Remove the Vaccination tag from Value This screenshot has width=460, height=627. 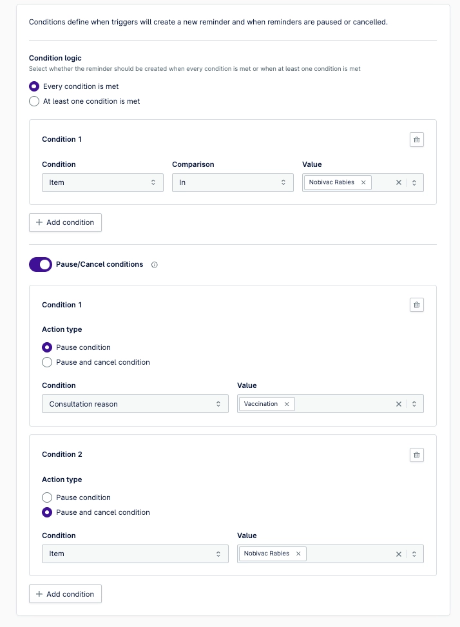coord(287,404)
